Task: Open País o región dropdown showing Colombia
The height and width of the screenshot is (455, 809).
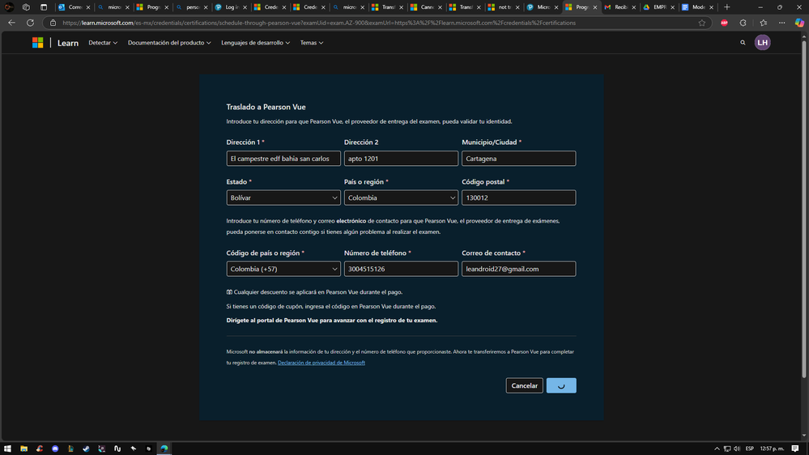Action: (x=401, y=198)
